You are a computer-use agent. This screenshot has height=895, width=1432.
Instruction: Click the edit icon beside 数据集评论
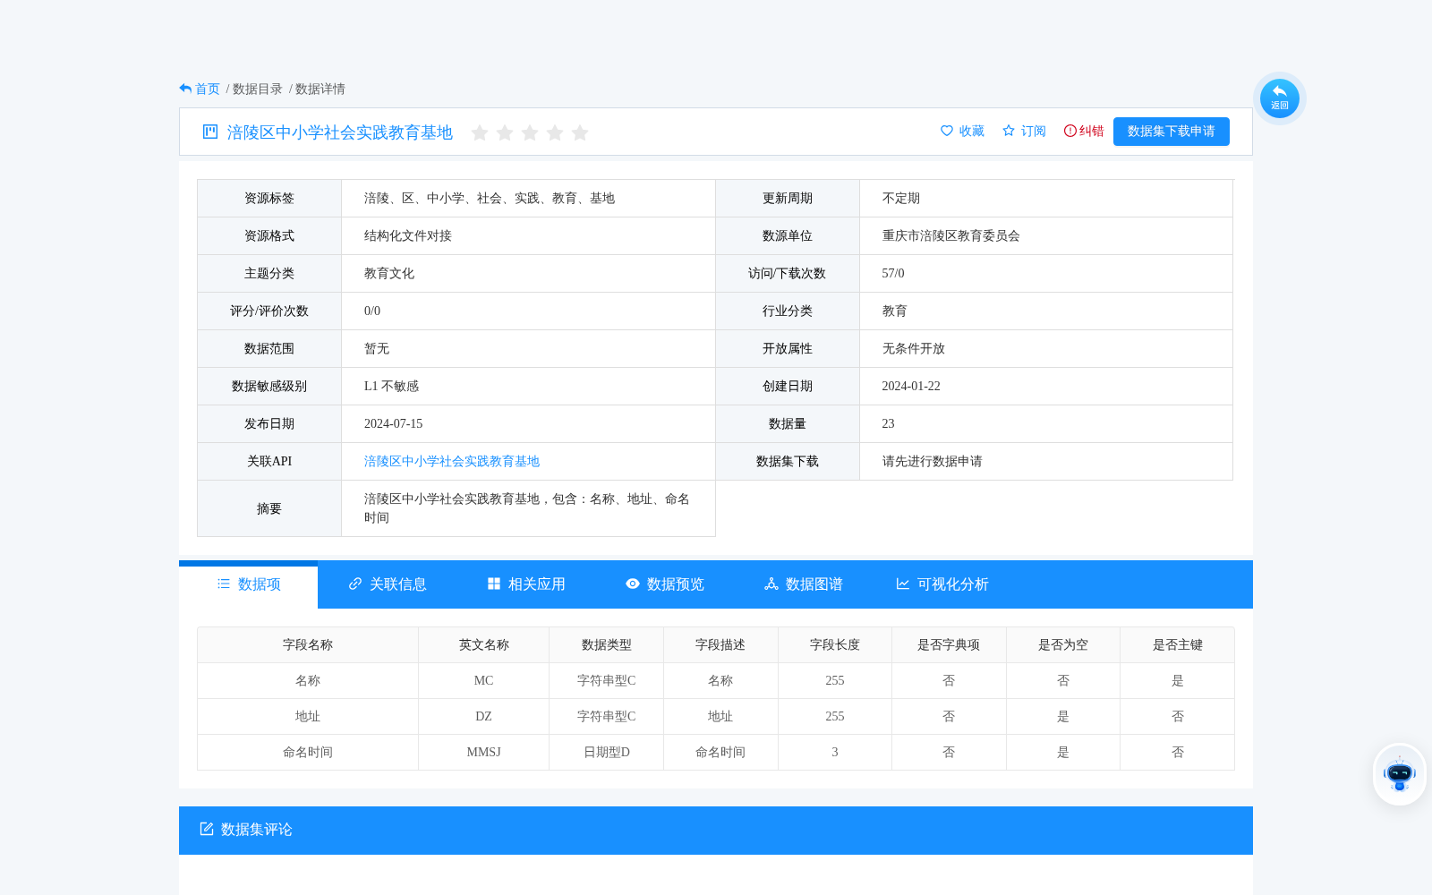tap(207, 829)
